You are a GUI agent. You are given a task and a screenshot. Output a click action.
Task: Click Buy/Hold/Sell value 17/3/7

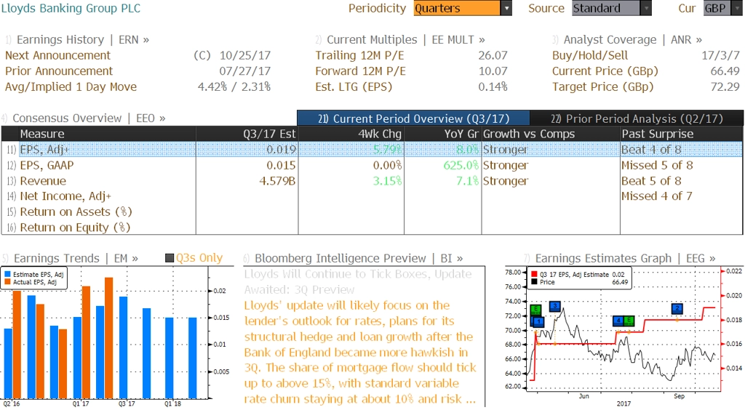[x=721, y=55]
